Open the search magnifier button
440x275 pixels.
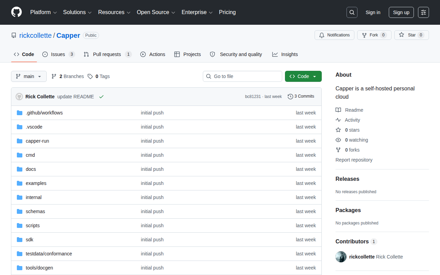pyautogui.click(x=352, y=12)
